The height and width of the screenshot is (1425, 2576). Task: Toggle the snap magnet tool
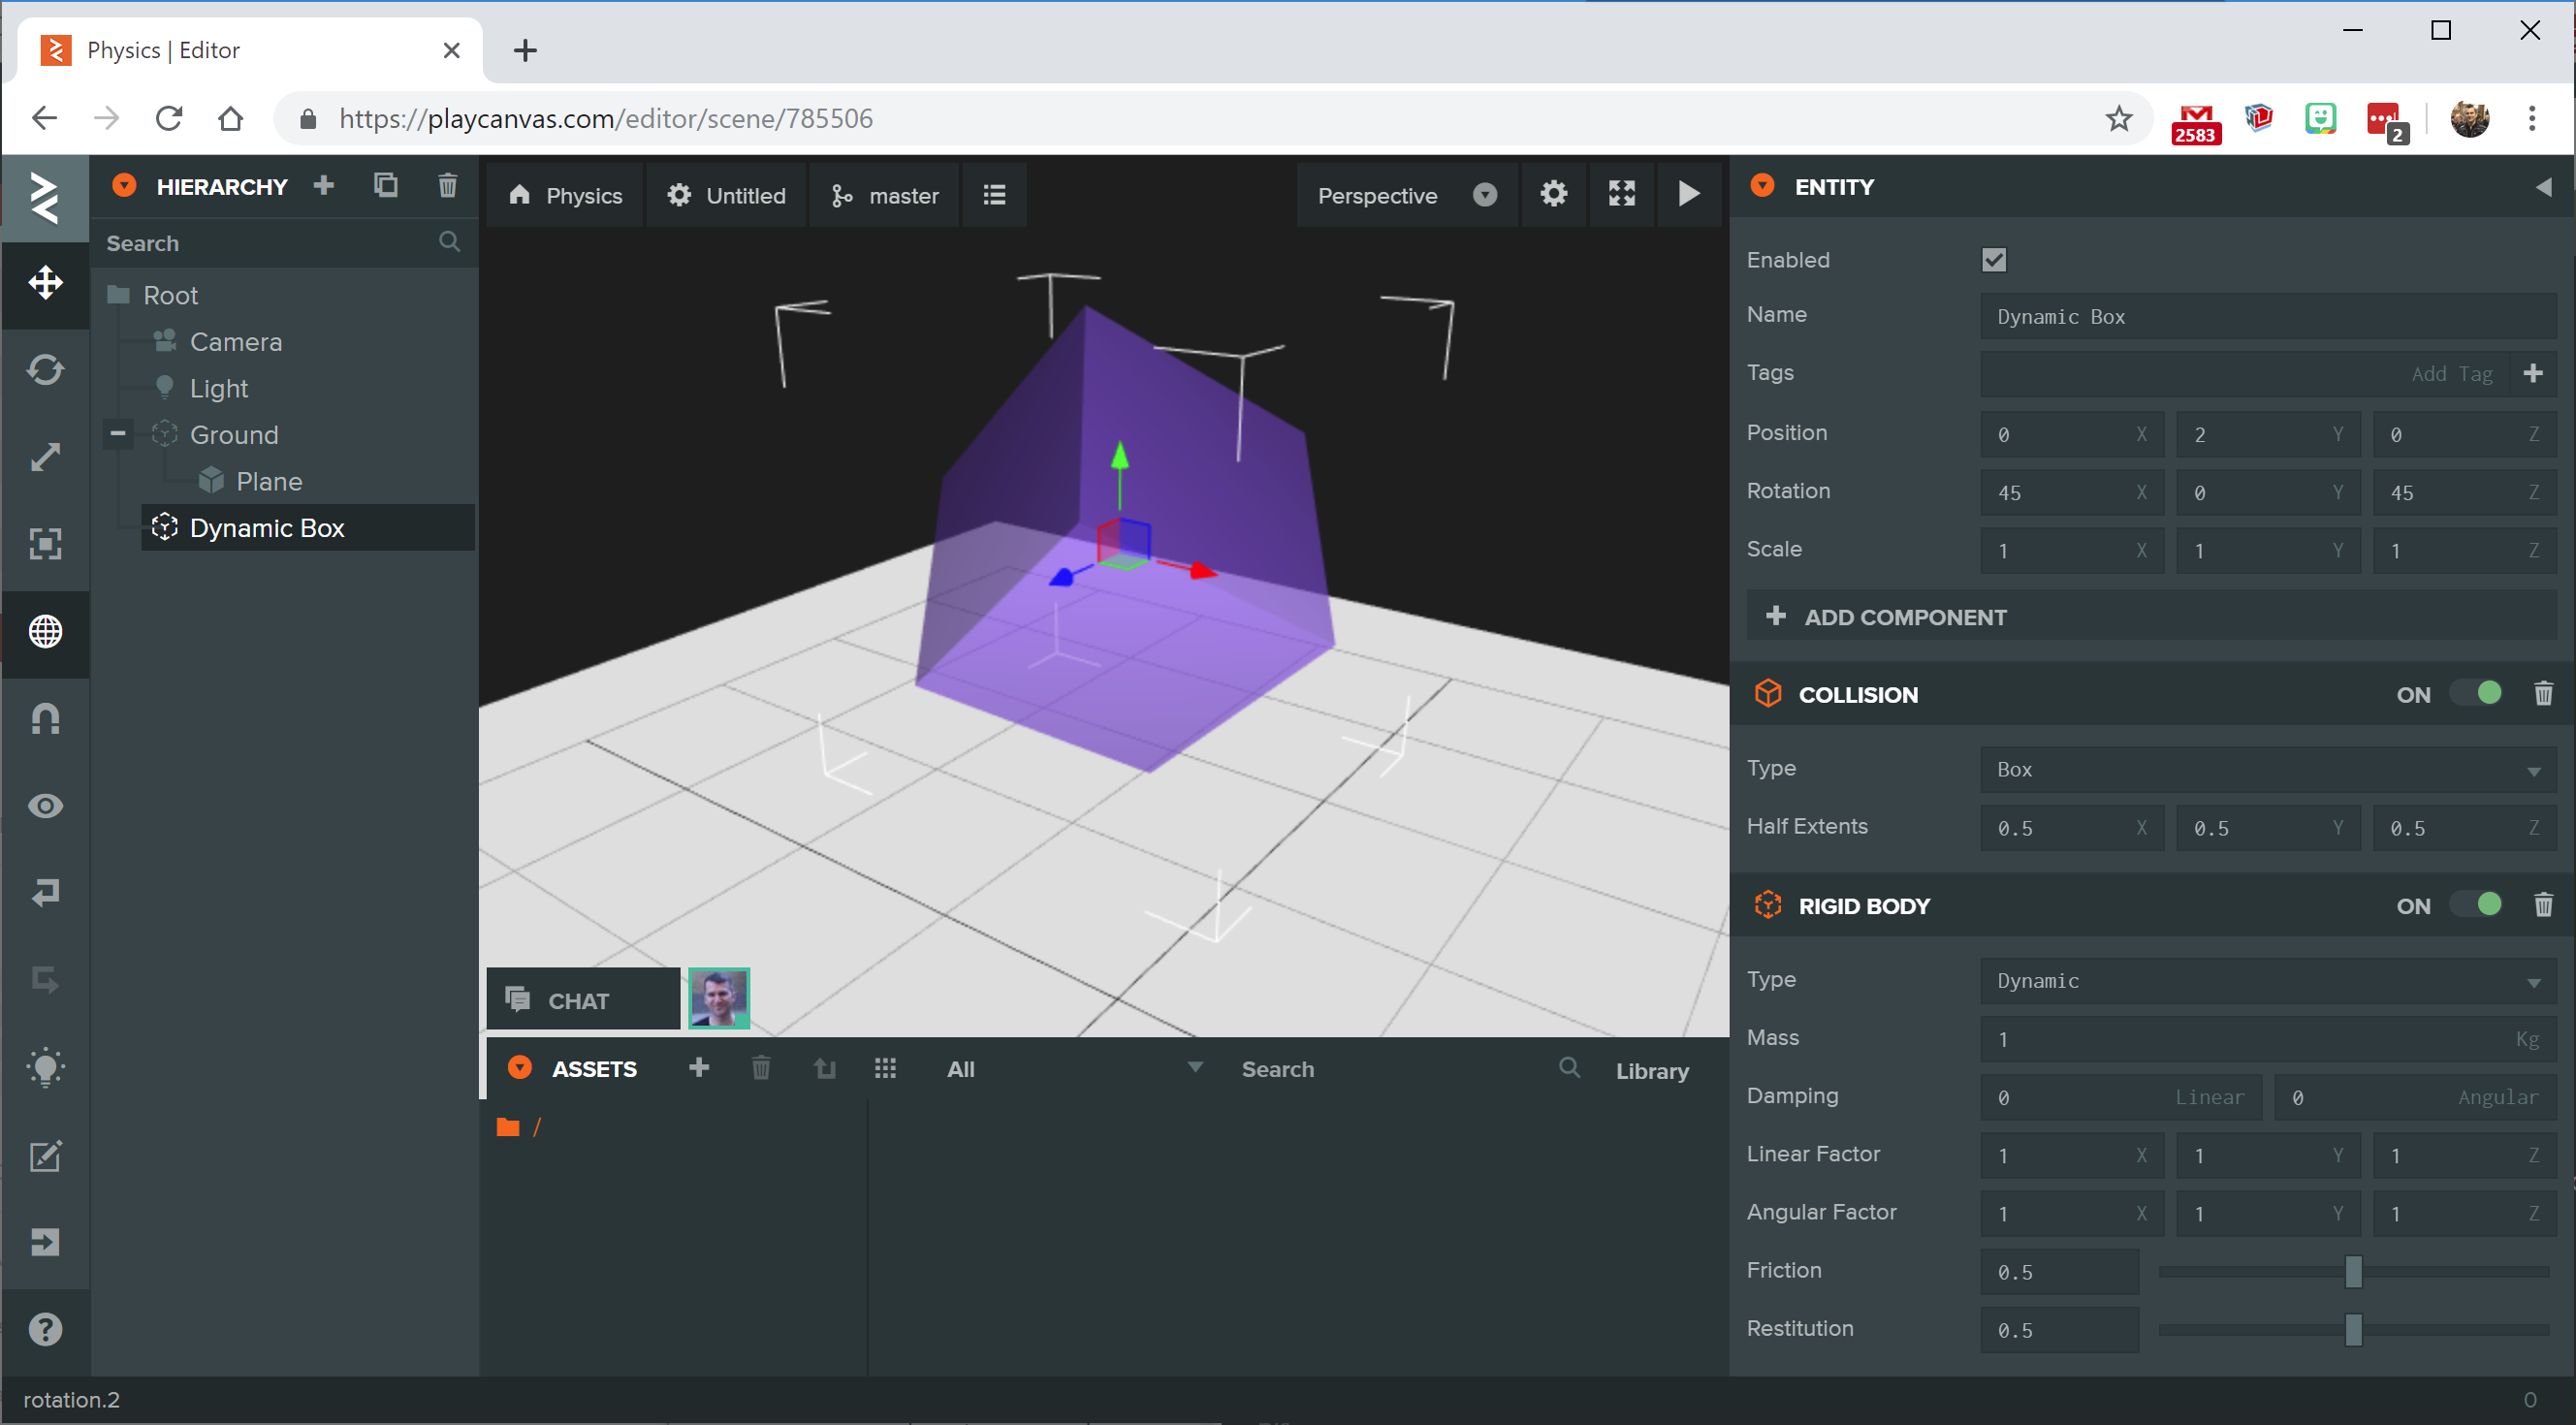point(45,718)
